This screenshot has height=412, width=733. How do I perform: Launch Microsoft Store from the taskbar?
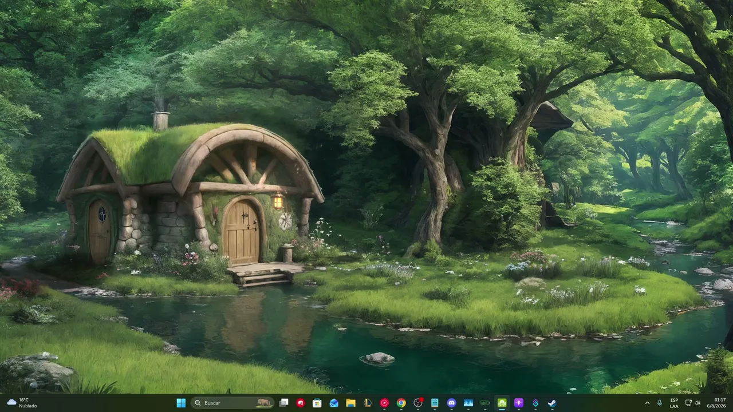pyautogui.click(x=317, y=403)
